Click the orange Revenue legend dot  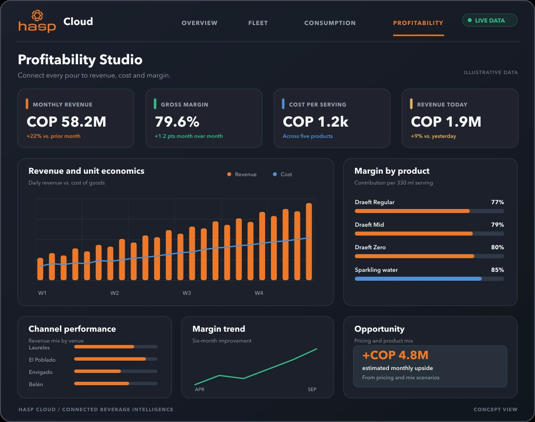click(x=229, y=174)
